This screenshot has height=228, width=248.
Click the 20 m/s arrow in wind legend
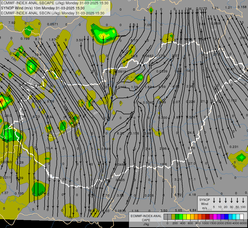[226, 200]
